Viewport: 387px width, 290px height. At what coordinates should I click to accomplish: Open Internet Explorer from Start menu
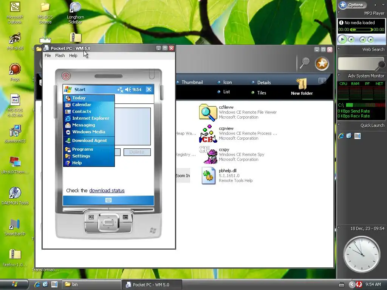pyautogui.click(x=89, y=118)
